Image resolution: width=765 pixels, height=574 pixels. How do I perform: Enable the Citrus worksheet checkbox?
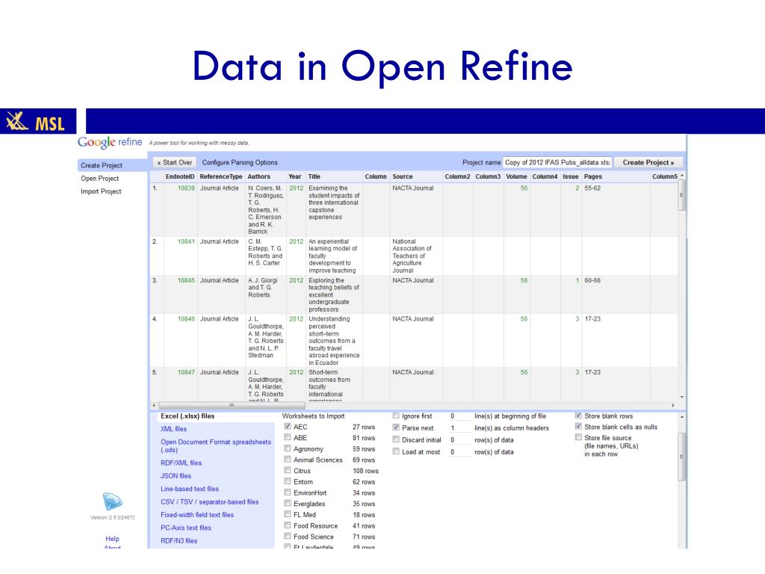288,471
